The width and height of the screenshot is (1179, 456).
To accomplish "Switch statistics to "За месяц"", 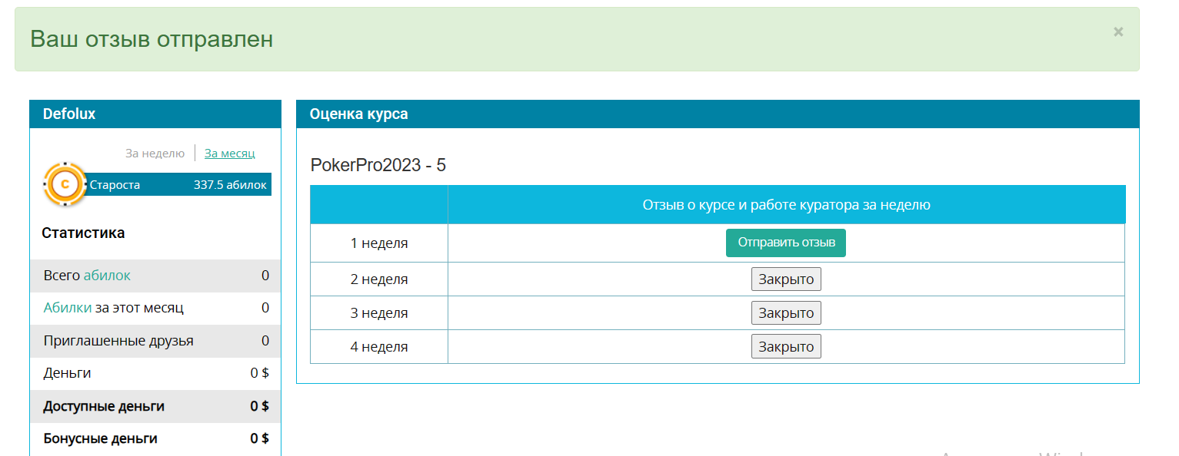I will (229, 154).
